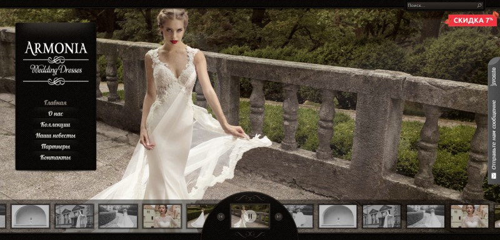The height and width of the screenshot is (240, 500).
Task: Select the bride portrait thumbnail on the right
Action: (x=469, y=216)
